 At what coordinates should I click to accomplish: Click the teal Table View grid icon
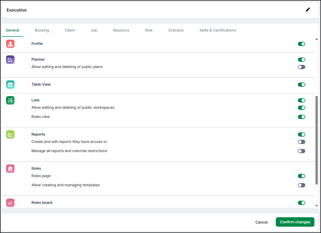10,85
